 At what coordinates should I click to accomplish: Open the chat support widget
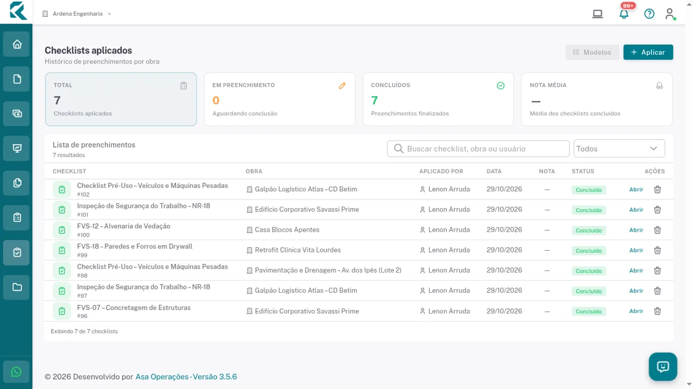click(x=663, y=367)
